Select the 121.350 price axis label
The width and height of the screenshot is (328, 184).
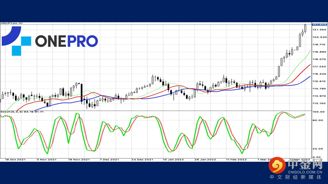pyautogui.click(x=319, y=30)
